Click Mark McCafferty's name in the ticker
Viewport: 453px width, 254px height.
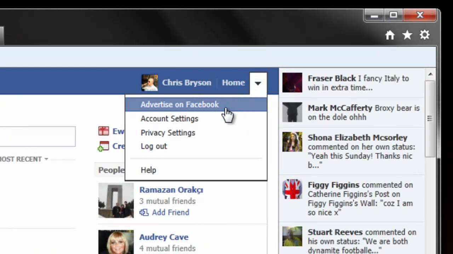tap(340, 108)
